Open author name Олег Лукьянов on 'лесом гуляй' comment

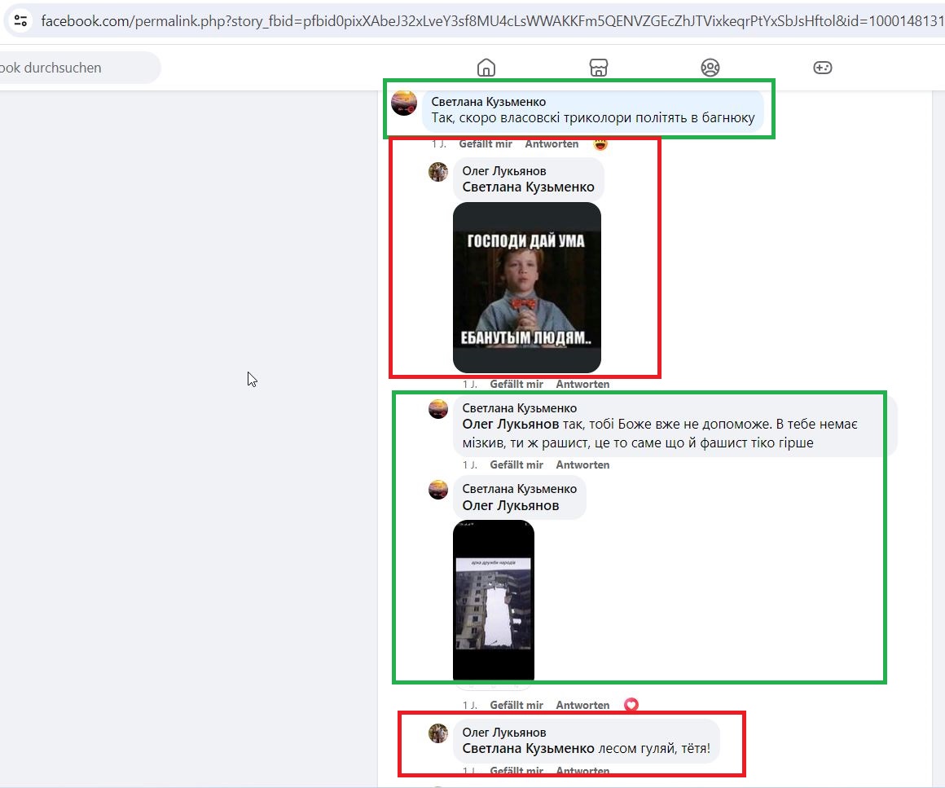[x=504, y=733]
